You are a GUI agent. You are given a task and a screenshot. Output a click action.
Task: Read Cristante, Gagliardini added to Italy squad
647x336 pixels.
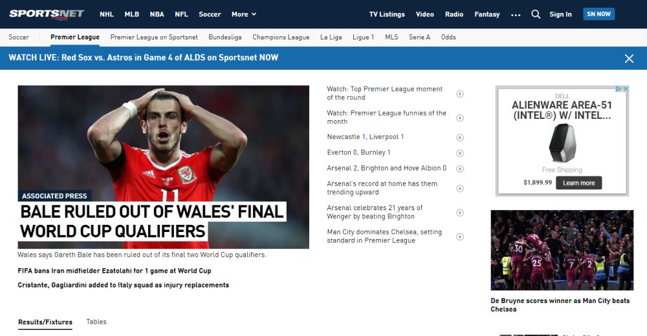[124, 286]
